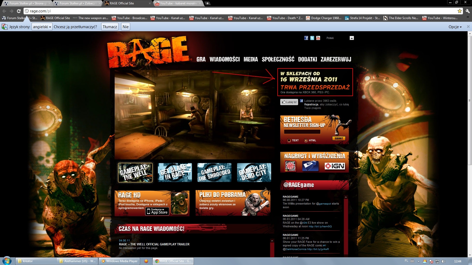Image resolution: width=472 pixels, height=265 pixels.
Task: Open the RAGE Twitter icon
Action: pyautogui.click(x=312, y=38)
